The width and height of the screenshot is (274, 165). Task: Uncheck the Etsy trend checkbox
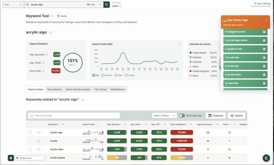pyautogui.click(x=94, y=75)
